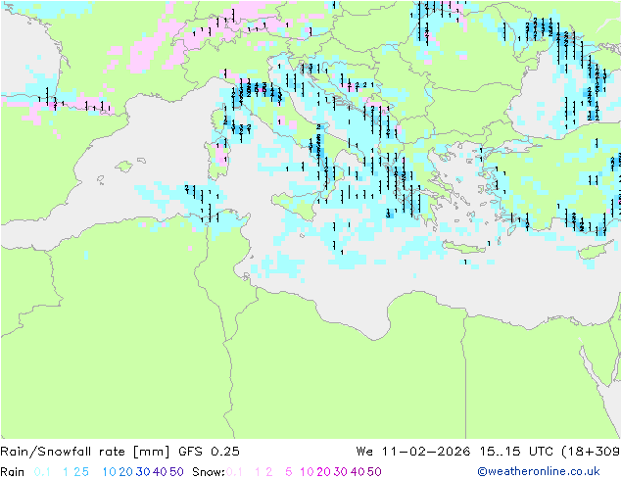This screenshot has height=480, width=621.
Task: Click the island of Crete on map
Action: point(463,247)
